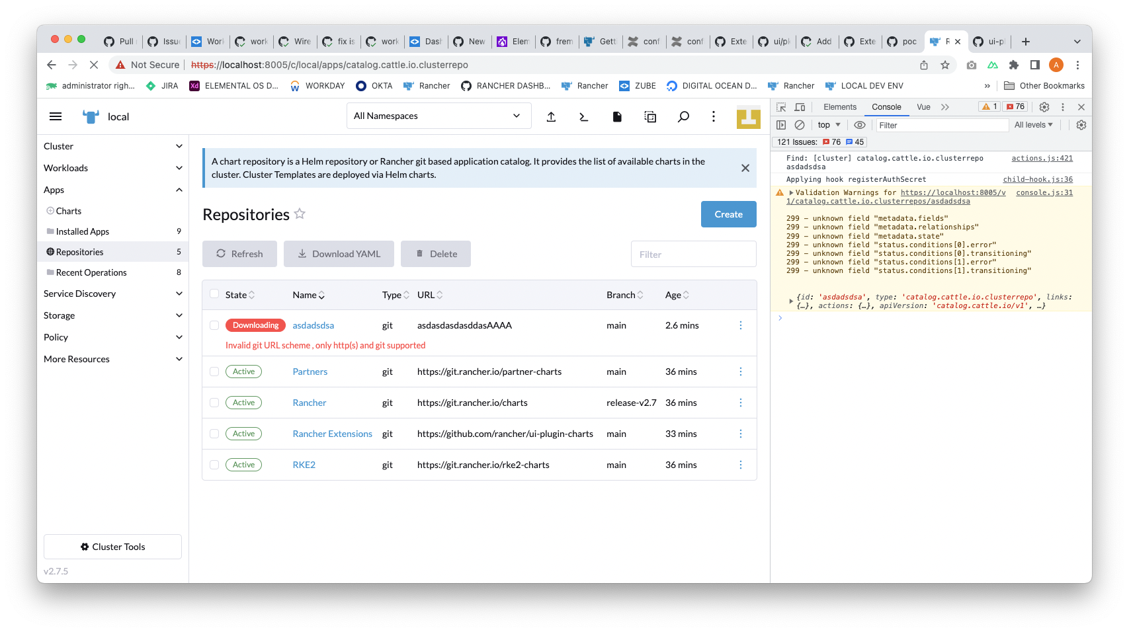Click the Rancher user avatar icon
The image size is (1129, 632).
(748, 116)
